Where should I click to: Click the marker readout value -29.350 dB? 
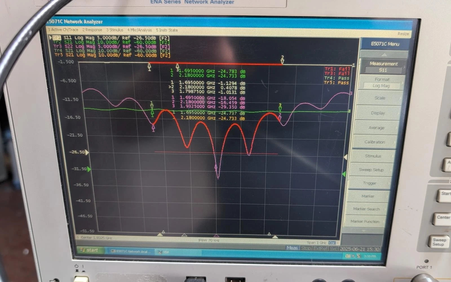click(x=231, y=107)
